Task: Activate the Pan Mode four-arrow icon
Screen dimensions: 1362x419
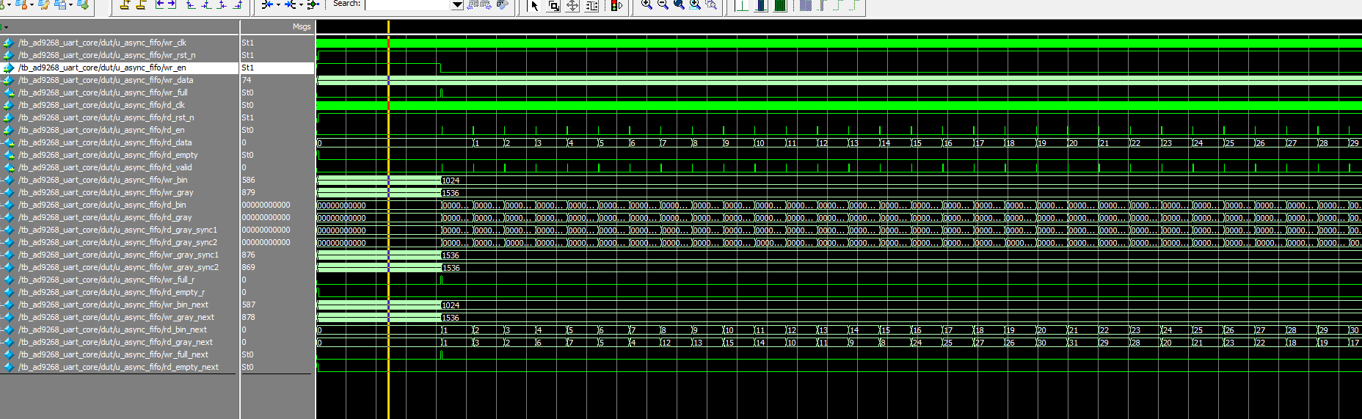Action: (572, 5)
